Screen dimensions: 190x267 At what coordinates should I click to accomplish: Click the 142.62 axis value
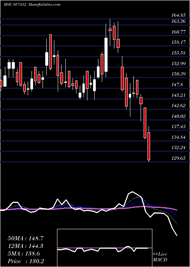179,106
